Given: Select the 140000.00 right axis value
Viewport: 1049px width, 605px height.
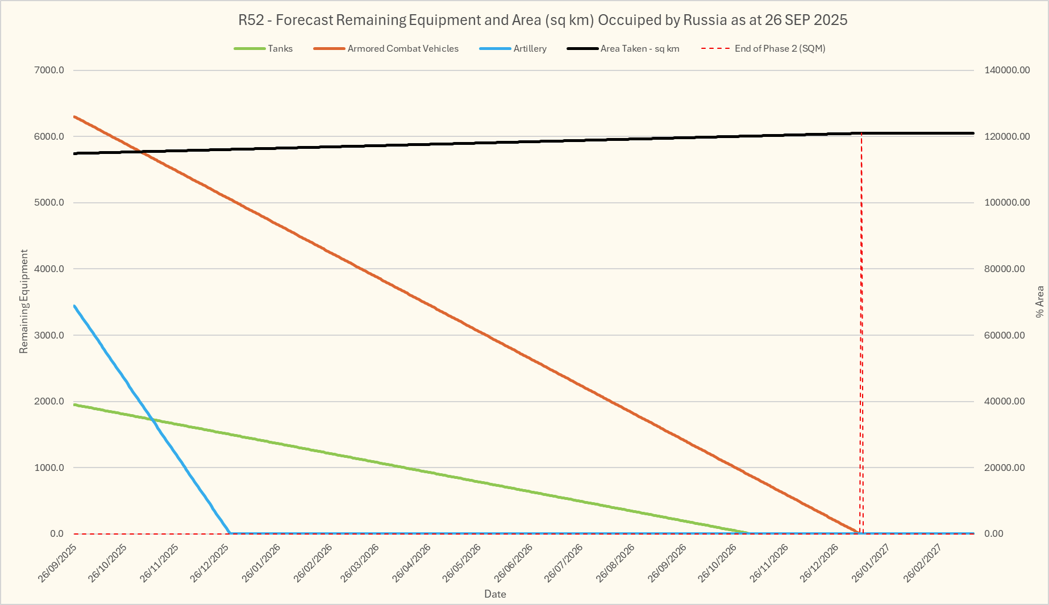Looking at the screenshot, I should 1007,70.
